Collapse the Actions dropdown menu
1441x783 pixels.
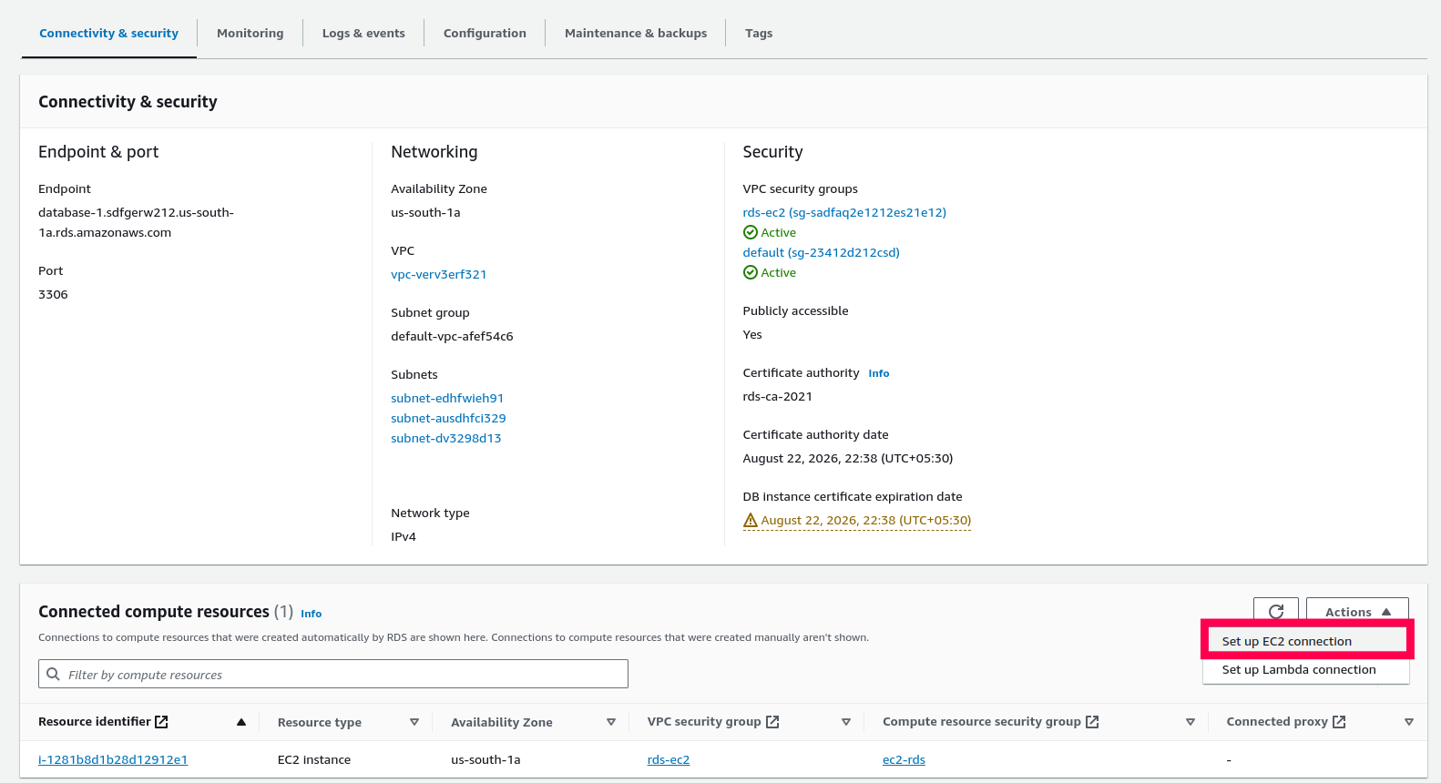pyautogui.click(x=1357, y=611)
